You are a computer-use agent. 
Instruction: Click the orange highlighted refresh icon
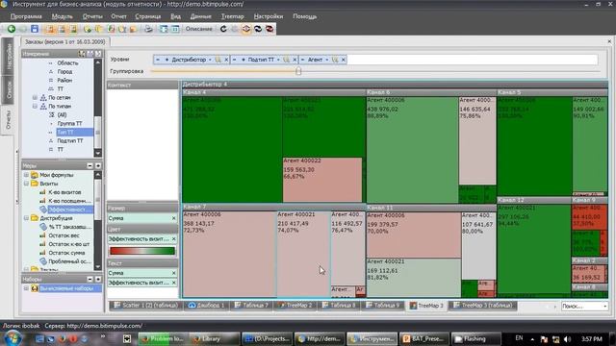point(246,29)
